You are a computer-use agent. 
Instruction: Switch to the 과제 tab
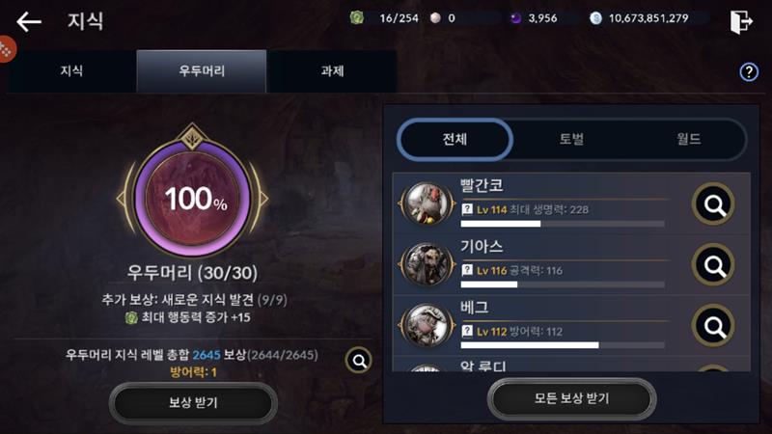click(332, 70)
